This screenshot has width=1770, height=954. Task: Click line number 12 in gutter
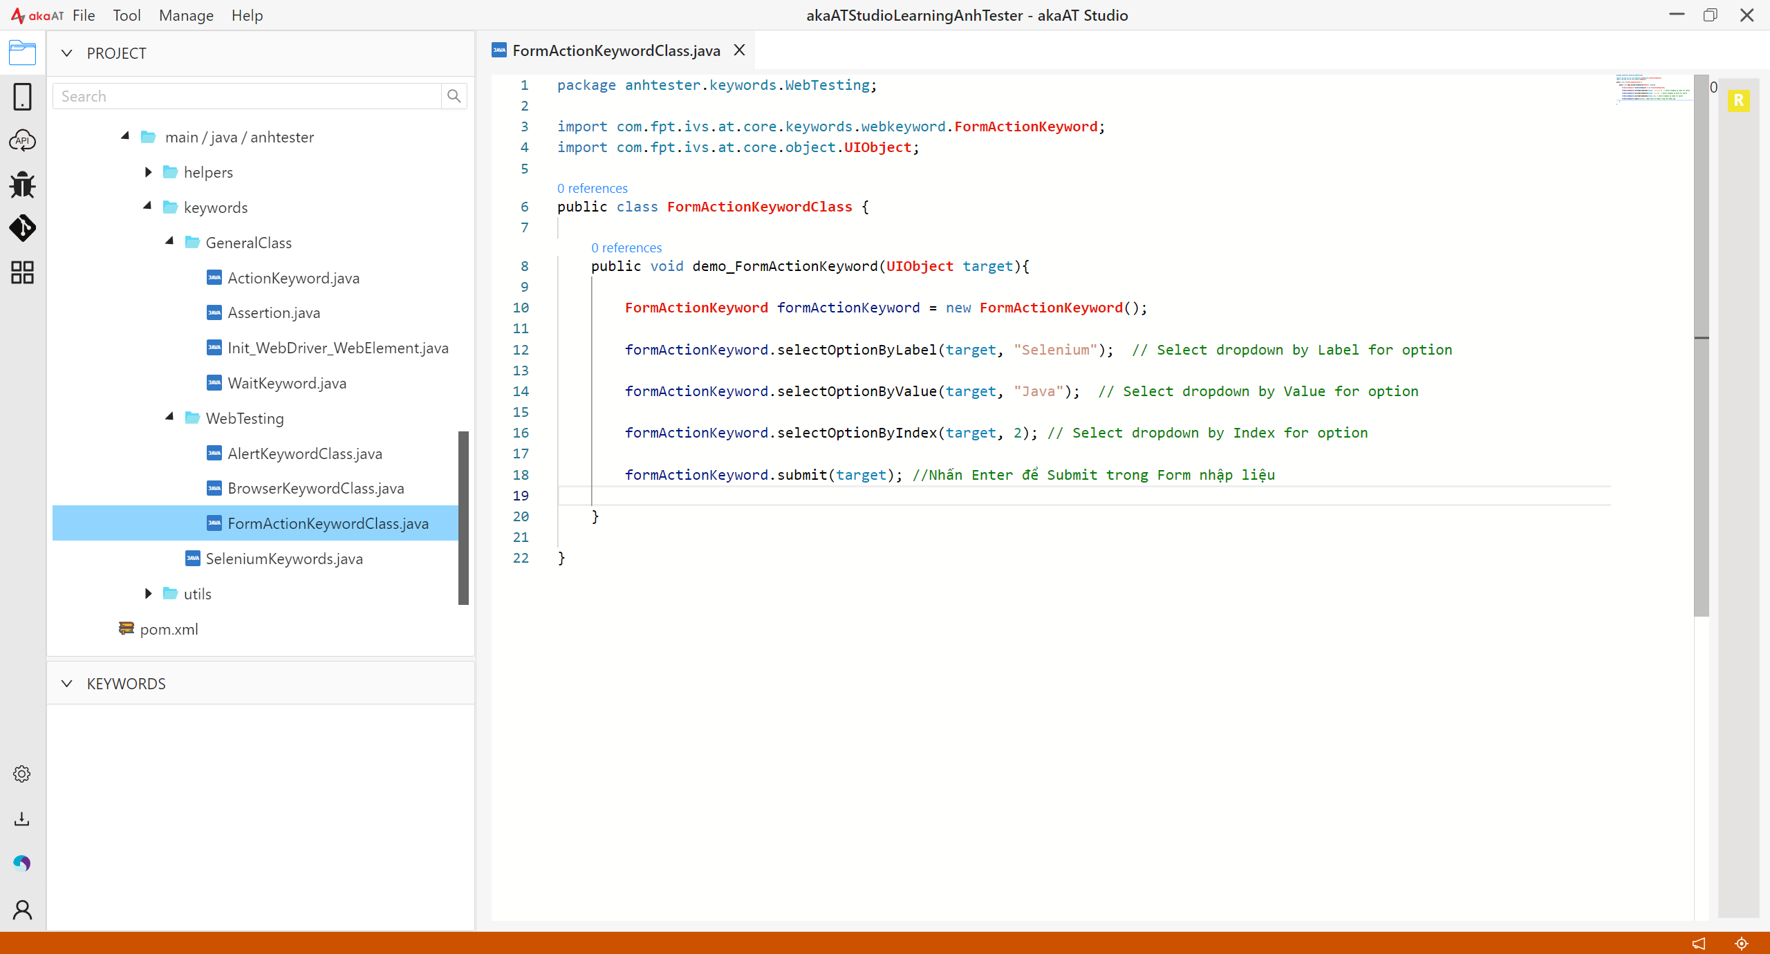click(x=521, y=350)
